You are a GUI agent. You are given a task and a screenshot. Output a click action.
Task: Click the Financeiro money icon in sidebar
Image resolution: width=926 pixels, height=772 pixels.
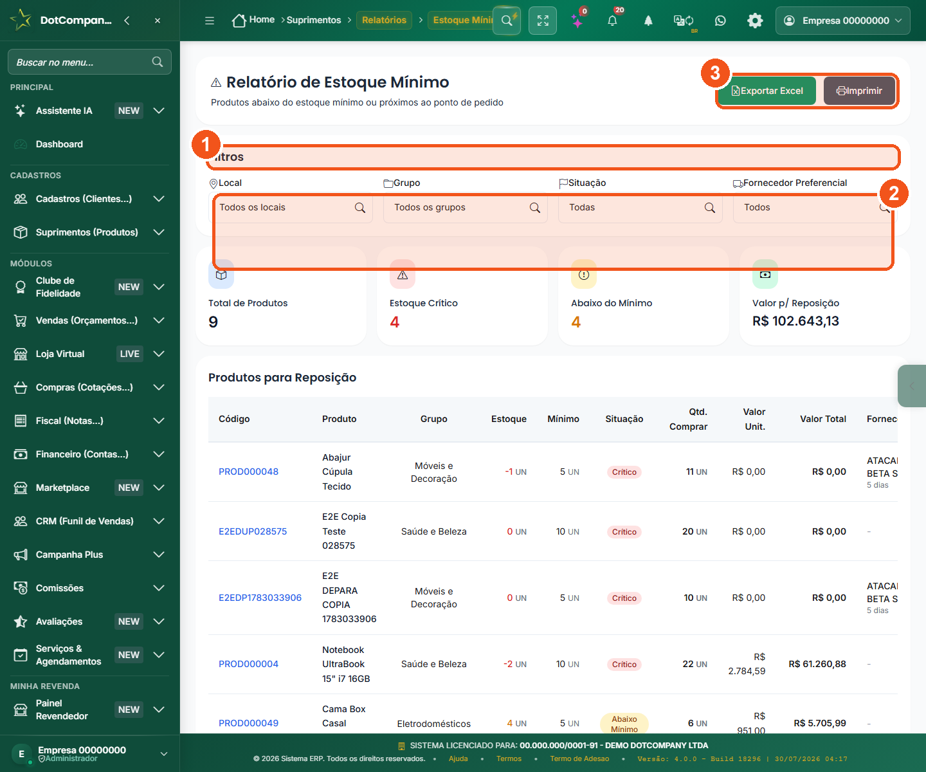pyautogui.click(x=21, y=454)
